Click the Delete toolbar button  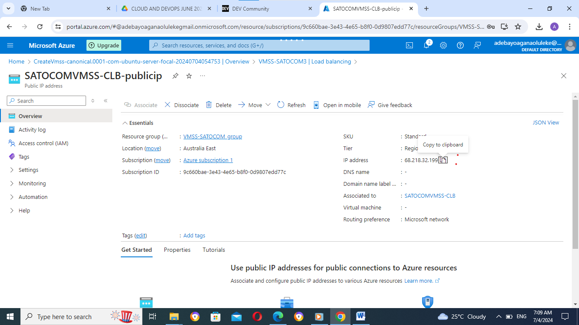(x=219, y=105)
